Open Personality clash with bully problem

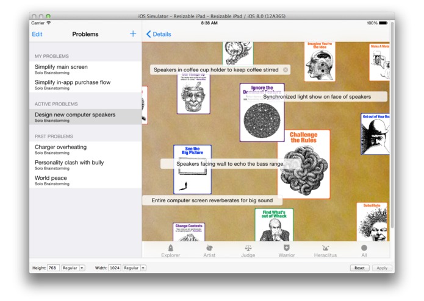point(85,165)
